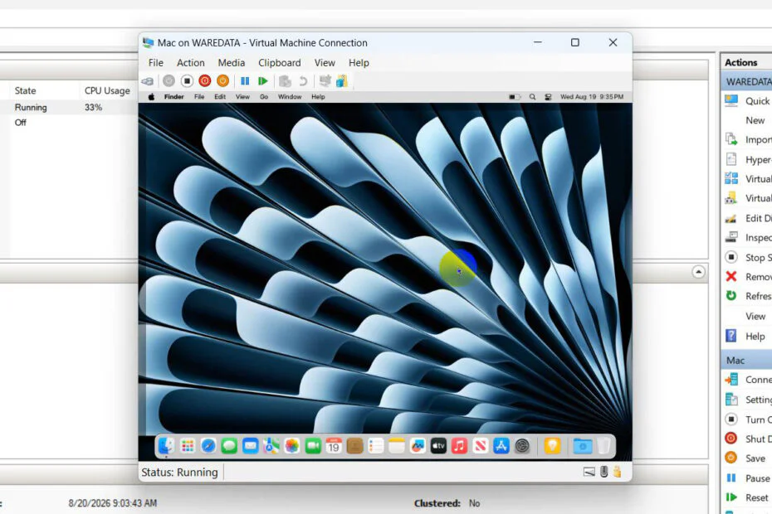Image resolution: width=772 pixels, height=514 pixels.
Task: Click the Revert arrow toolbar icon
Action: (303, 80)
